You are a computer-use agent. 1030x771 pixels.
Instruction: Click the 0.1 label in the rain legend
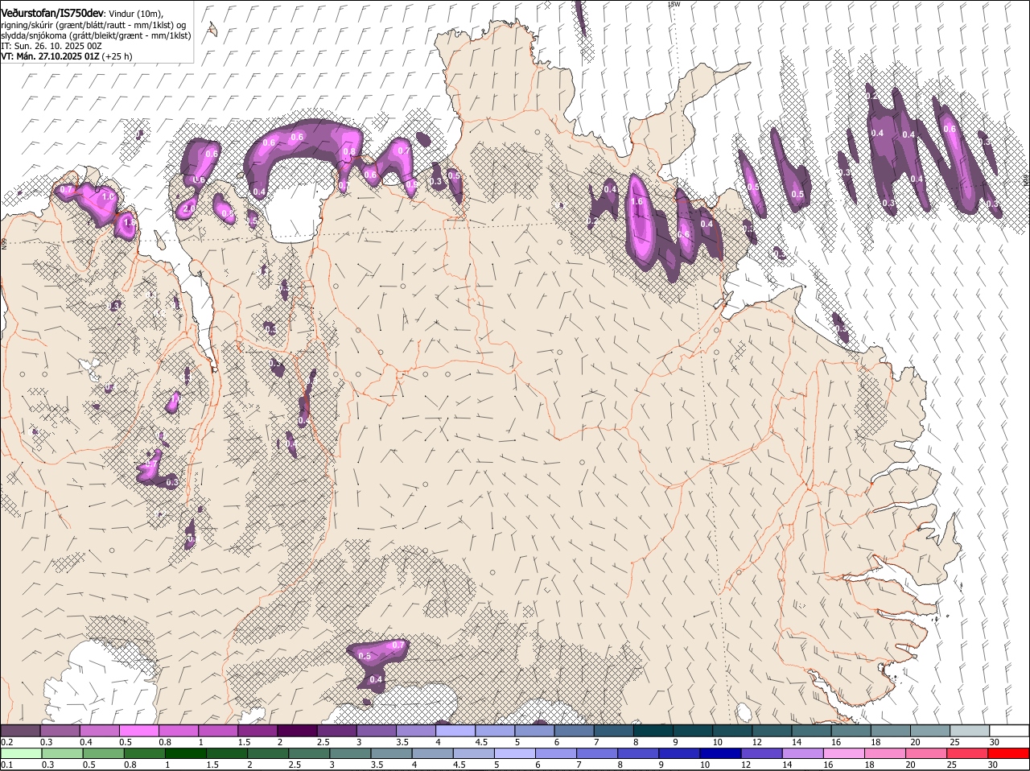[x=6, y=765]
